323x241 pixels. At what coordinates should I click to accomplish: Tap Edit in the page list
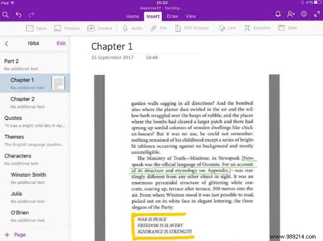(61, 43)
